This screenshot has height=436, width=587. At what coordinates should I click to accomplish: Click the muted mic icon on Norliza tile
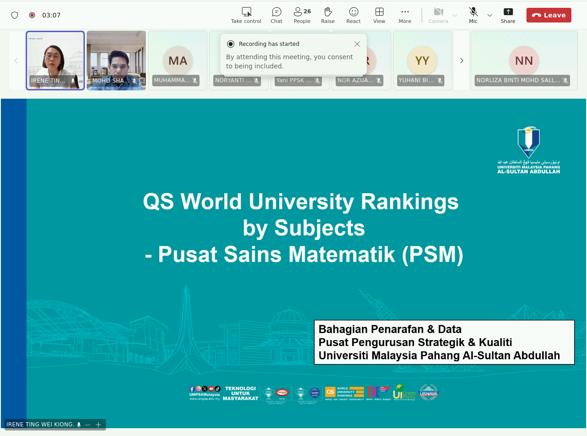coord(565,81)
